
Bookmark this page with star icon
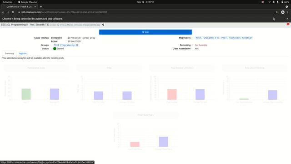point(277,12)
